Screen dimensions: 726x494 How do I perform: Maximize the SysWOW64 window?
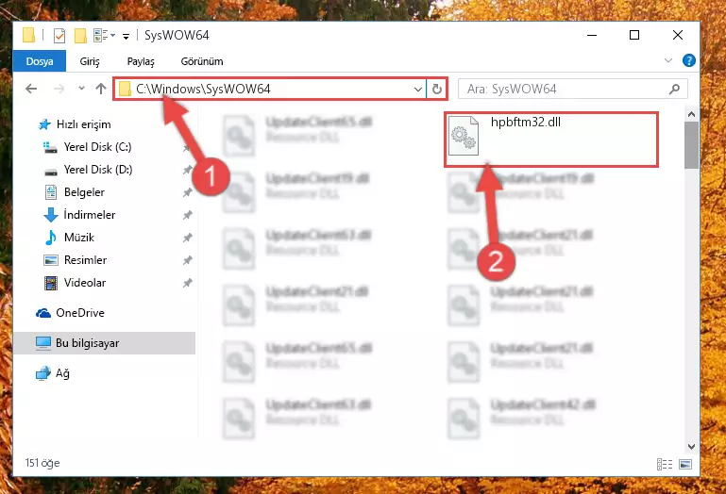[634, 35]
